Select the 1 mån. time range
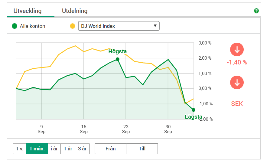The image size is (267, 164). pyautogui.click(x=37, y=149)
